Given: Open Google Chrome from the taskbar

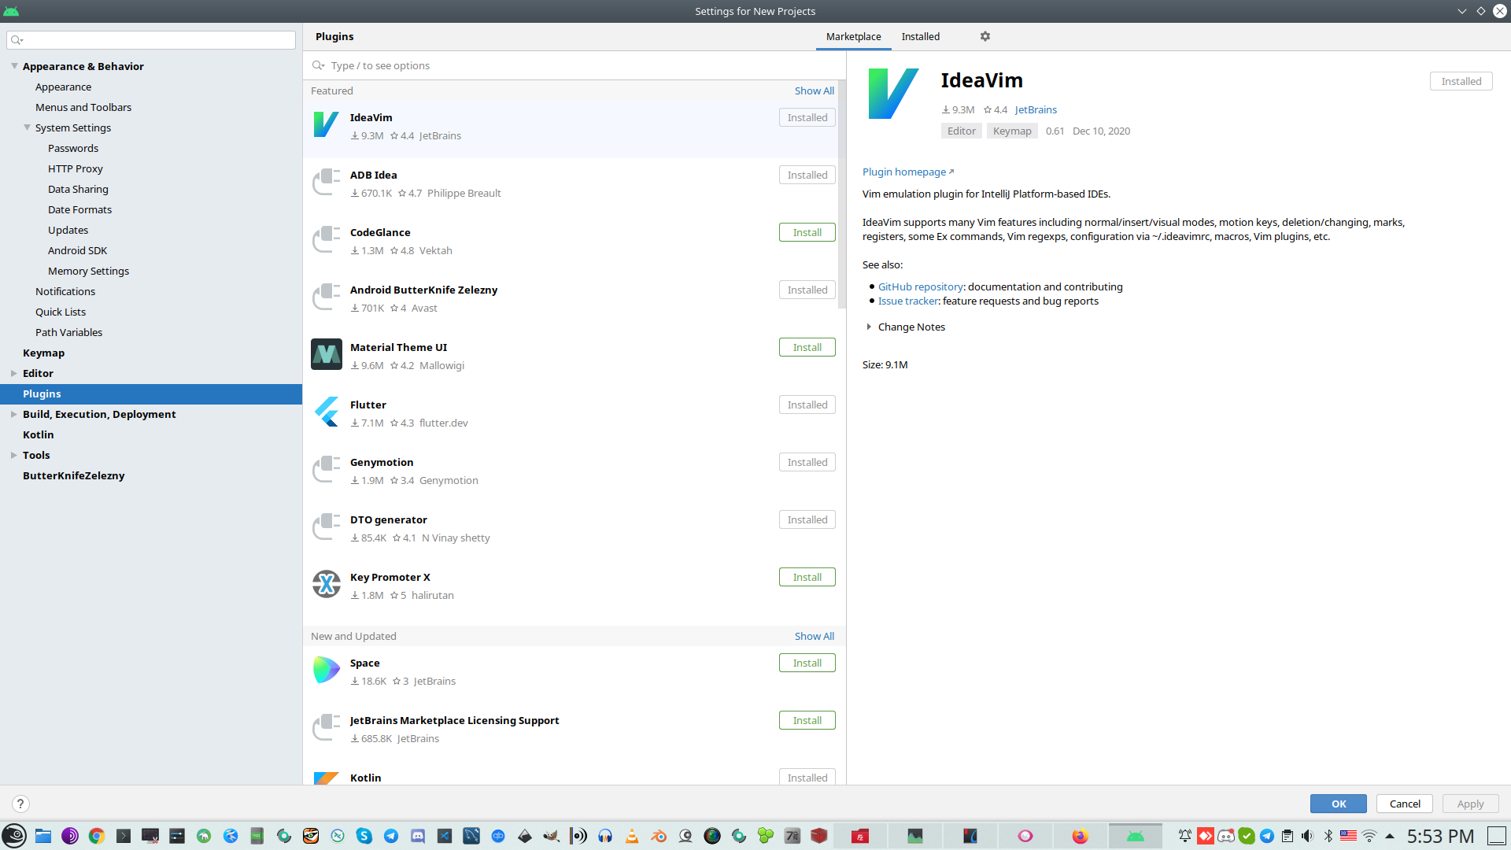Looking at the screenshot, I should click(97, 836).
